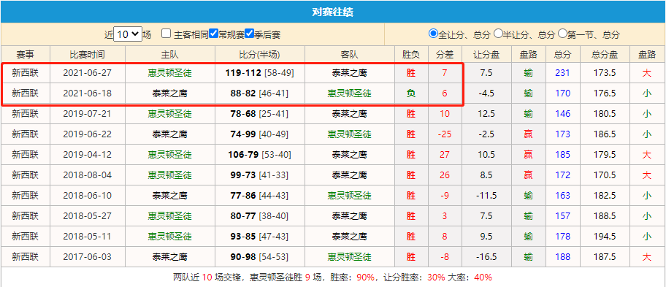The width and height of the screenshot is (666, 287).
Task: Click handicap -11.5 in the 2018-06-10 row
Action: pos(486,195)
